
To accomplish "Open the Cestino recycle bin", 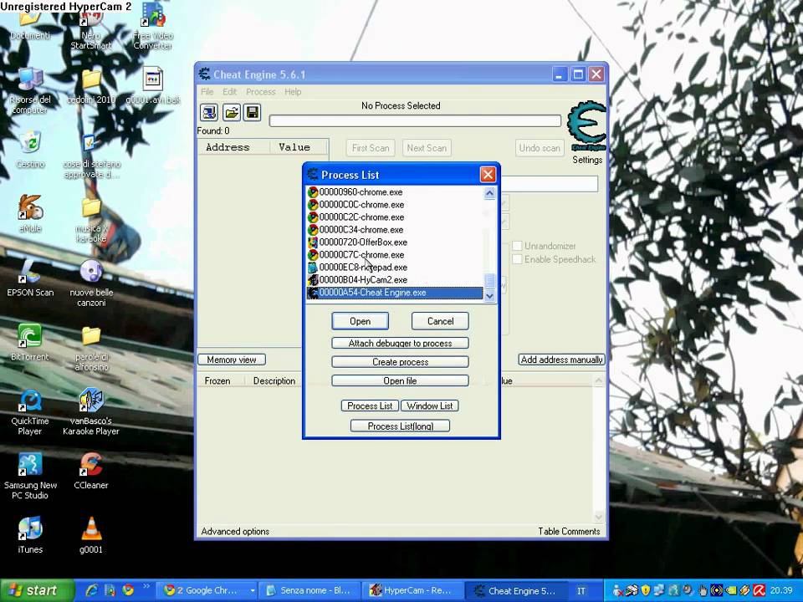I will [30, 150].
